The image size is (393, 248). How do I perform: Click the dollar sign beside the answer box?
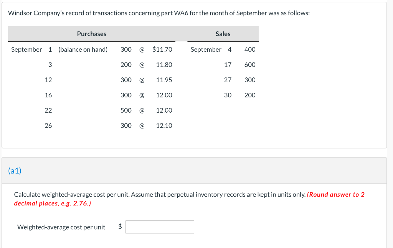tap(120, 227)
